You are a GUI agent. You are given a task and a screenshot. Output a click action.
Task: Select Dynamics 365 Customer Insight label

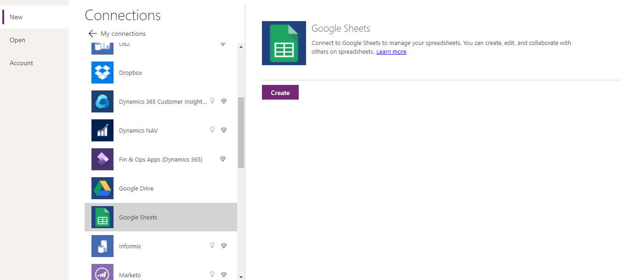[x=163, y=101]
